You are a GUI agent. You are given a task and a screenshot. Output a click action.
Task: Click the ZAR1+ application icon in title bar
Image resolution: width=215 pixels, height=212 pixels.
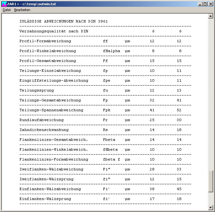coord(4,3)
